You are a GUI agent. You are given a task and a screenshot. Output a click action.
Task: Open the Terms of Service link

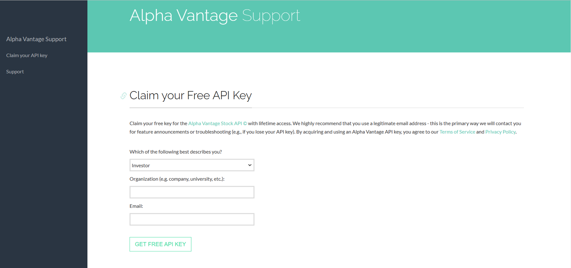457,131
